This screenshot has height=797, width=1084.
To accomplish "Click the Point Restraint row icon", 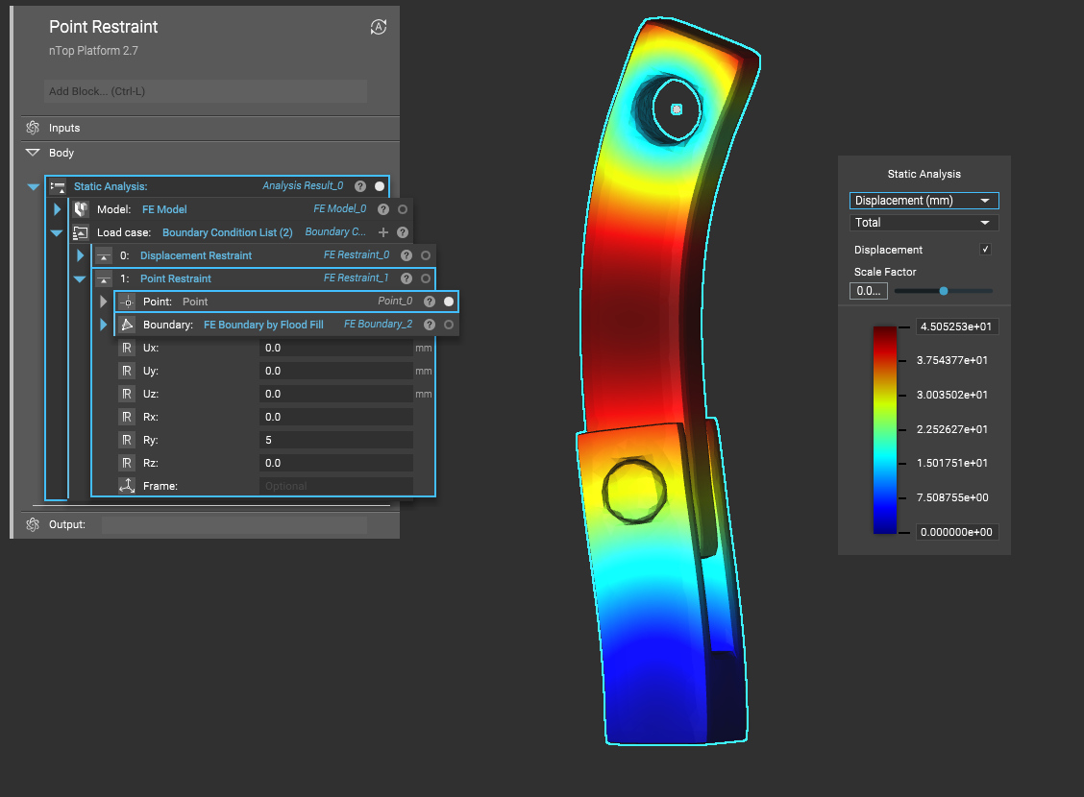I will tap(104, 279).
